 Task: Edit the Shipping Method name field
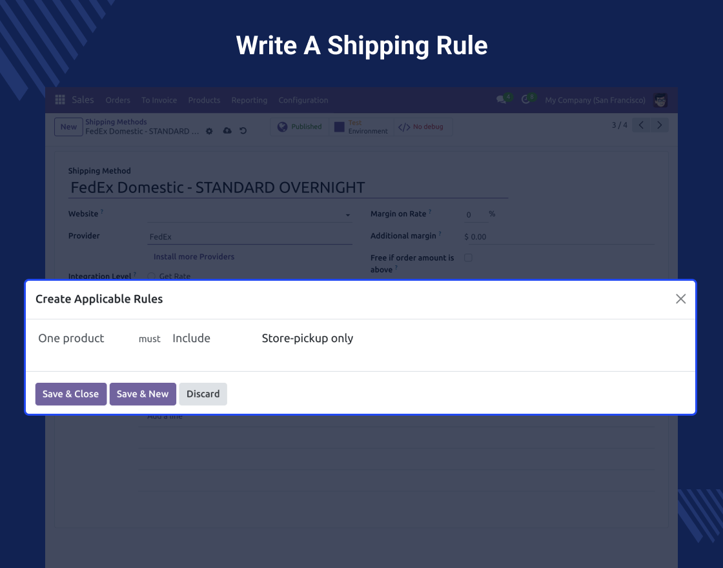(x=288, y=188)
